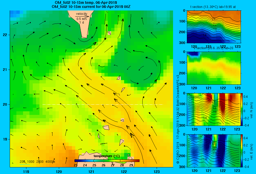Click the temperature color bar legend

pos(107,161)
